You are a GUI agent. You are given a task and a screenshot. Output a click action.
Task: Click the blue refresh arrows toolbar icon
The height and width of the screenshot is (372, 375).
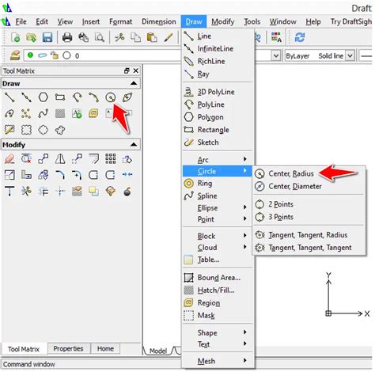[x=300, y=37]
